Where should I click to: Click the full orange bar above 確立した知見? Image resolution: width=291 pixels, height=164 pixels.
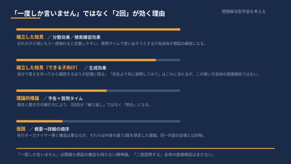pos(98,29)
